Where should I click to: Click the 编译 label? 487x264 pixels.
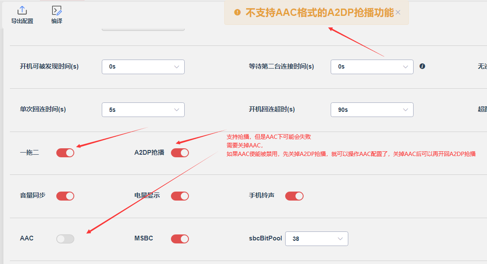pos(57,21)
